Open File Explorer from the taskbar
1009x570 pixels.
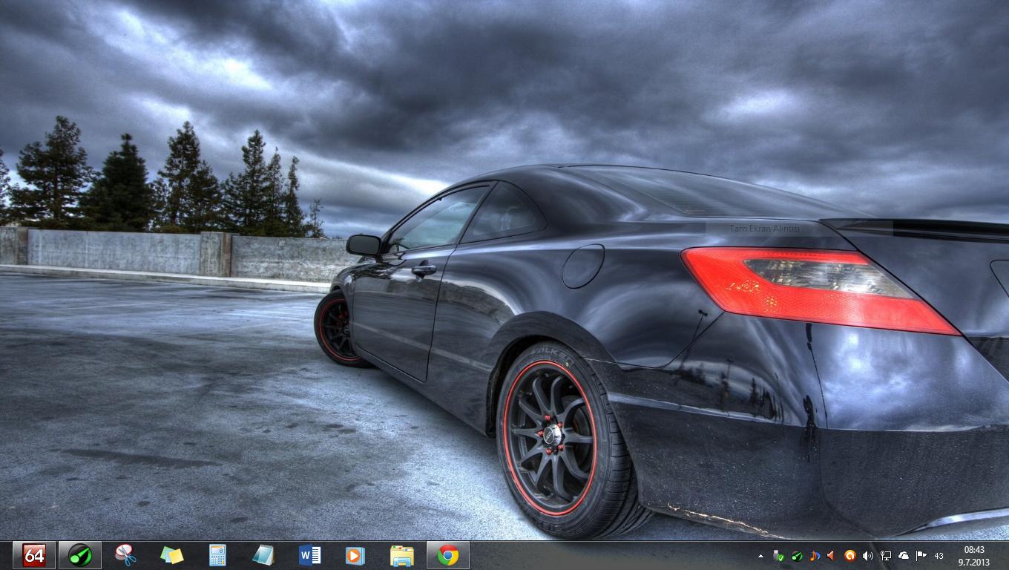(402, 555)
